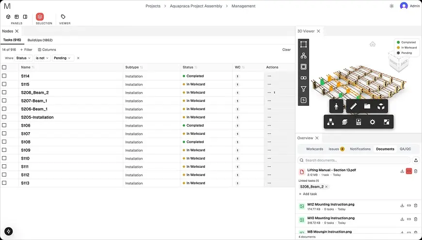Open the Pending value dropdown
422x240 pixels.
coord(63,58)
